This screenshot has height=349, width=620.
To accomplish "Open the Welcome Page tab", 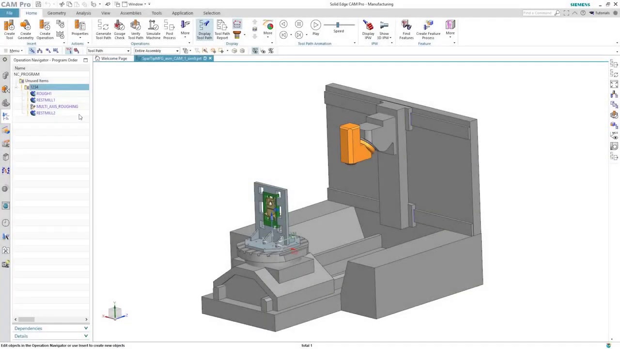I will [114, 59].
